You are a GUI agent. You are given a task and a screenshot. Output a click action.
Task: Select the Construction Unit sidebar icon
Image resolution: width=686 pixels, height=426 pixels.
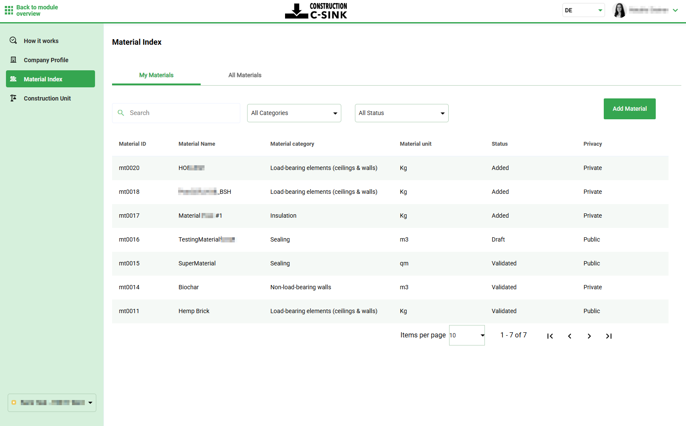click(x=13, y=98)
